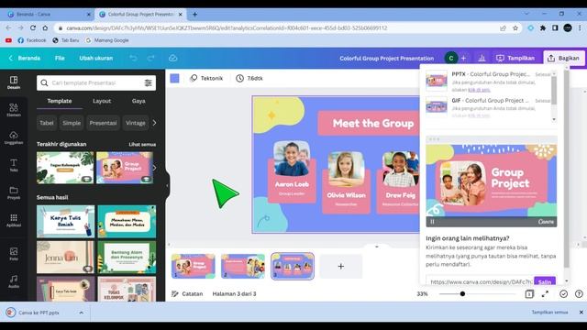This screenshot has width=587, height=330.
Task: Open the Teks tool panel
Action: [x=14, y=165]
